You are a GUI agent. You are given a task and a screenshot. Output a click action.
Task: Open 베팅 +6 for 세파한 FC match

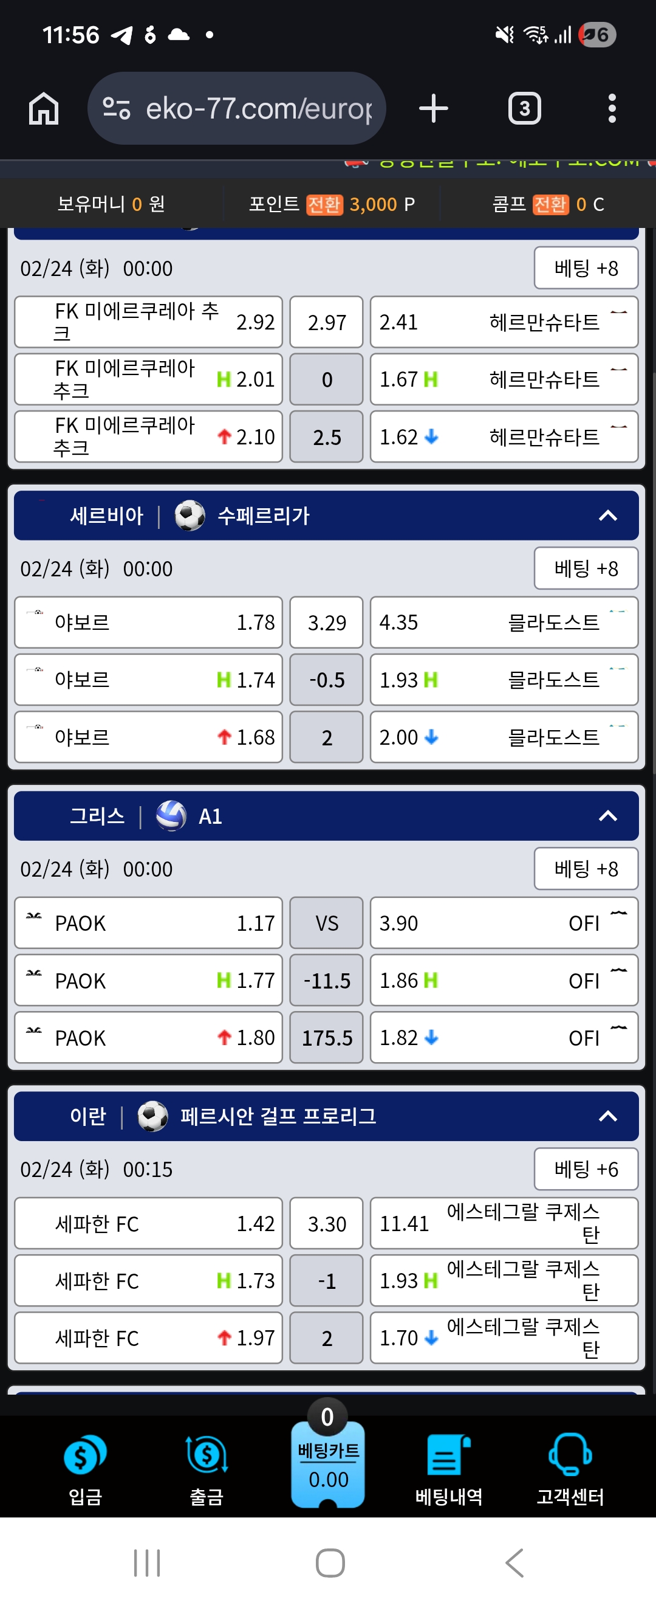pos(586,1169)
